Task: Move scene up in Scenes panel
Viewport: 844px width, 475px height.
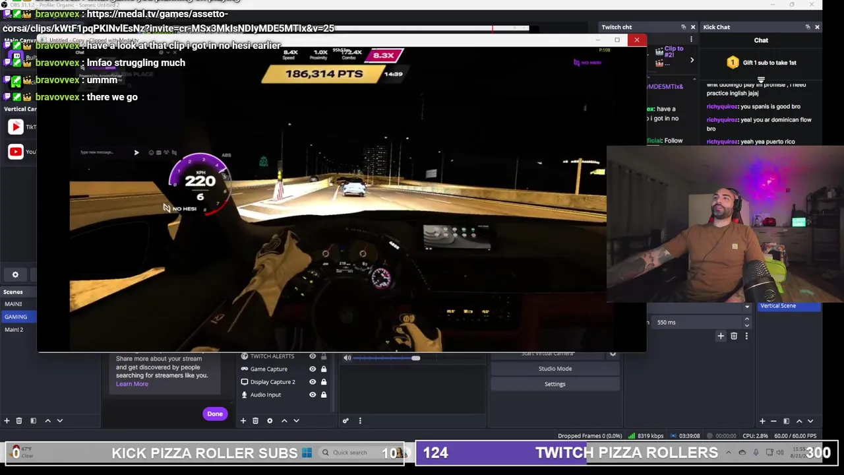Action: click(x=47, y=420)
